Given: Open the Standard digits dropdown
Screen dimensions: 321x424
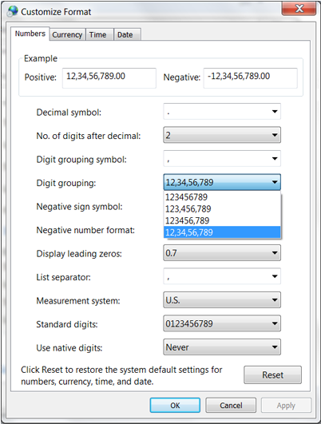Looking at the screenshot, I should [x=222, y=323].
